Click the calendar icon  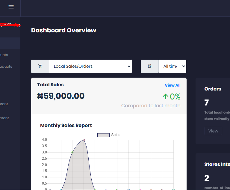150,66
